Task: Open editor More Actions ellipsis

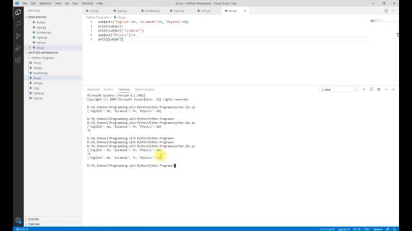Action: pos(393,11)
